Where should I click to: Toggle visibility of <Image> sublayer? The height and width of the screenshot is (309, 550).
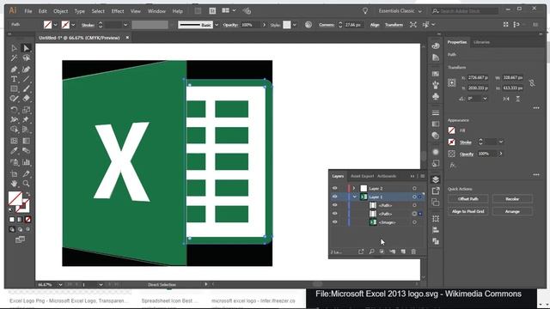[334, 222]
